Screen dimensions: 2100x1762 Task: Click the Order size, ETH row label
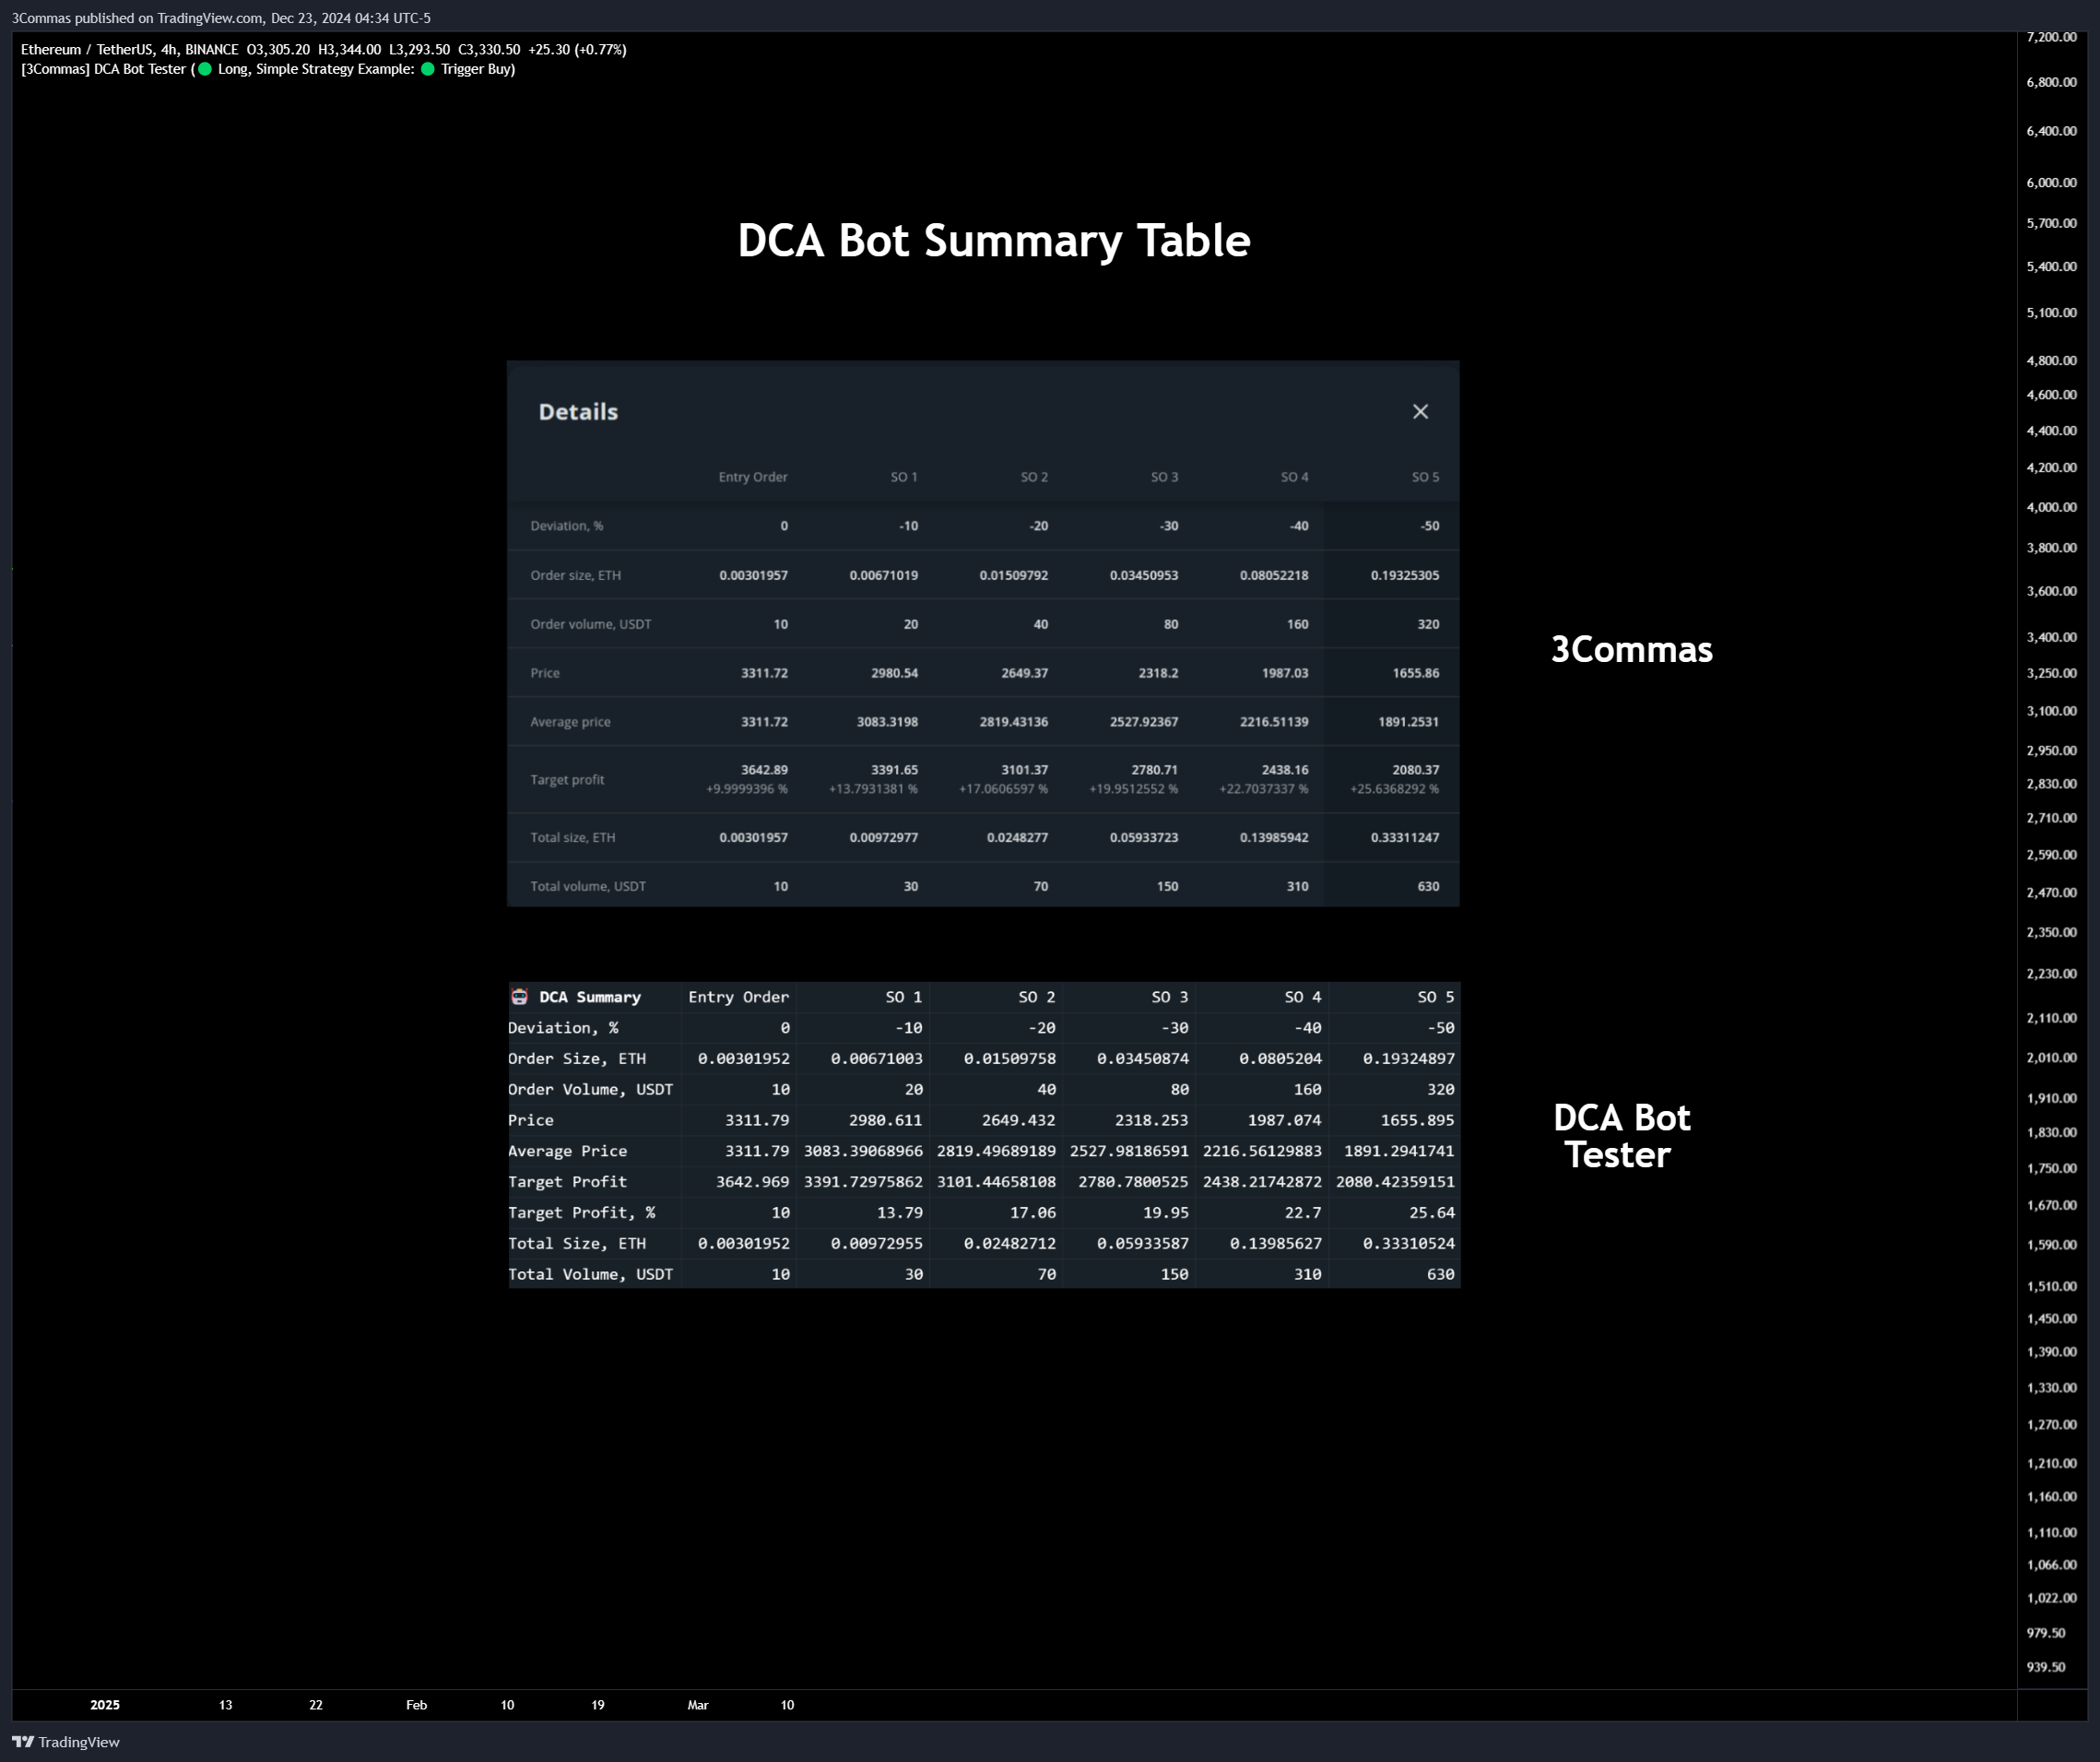[576, 575]
